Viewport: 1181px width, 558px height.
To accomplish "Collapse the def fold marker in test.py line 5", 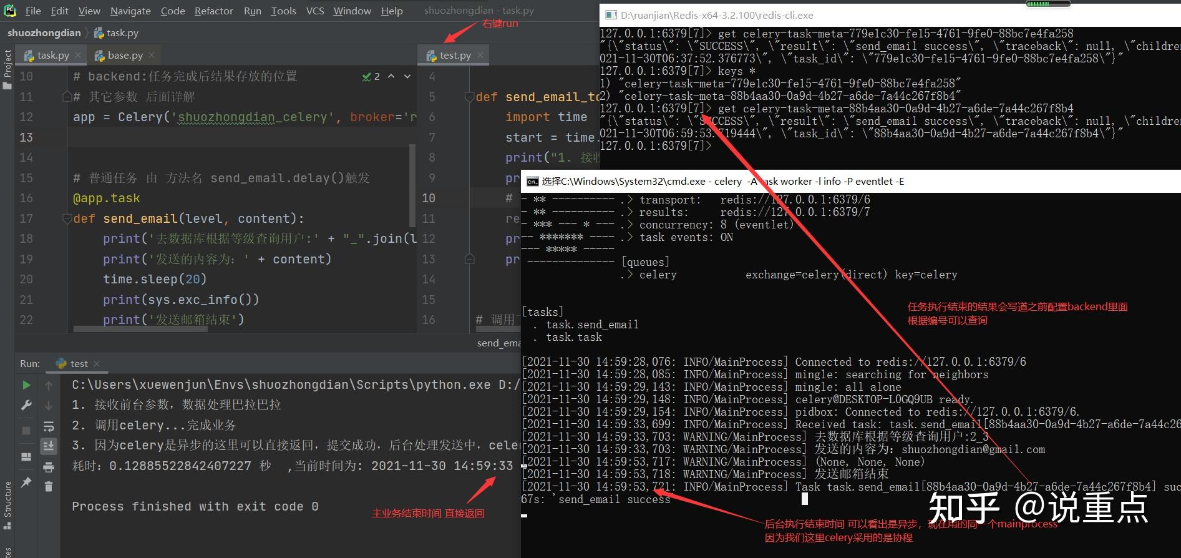I will pyautogui.click(x=470, y=97).
